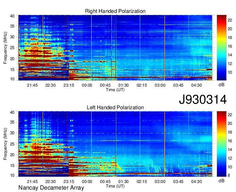Click the "20" frequency tick of upper plot
236x192 pixels.
(12, 59)
